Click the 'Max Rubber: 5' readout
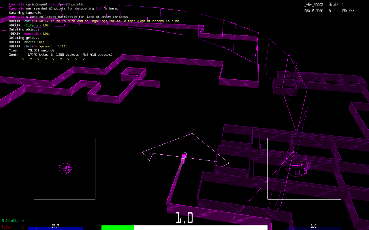Screen dimensions: 369x230 [317, 11]
